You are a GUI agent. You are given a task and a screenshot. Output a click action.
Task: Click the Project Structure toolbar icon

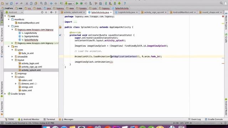100,3
